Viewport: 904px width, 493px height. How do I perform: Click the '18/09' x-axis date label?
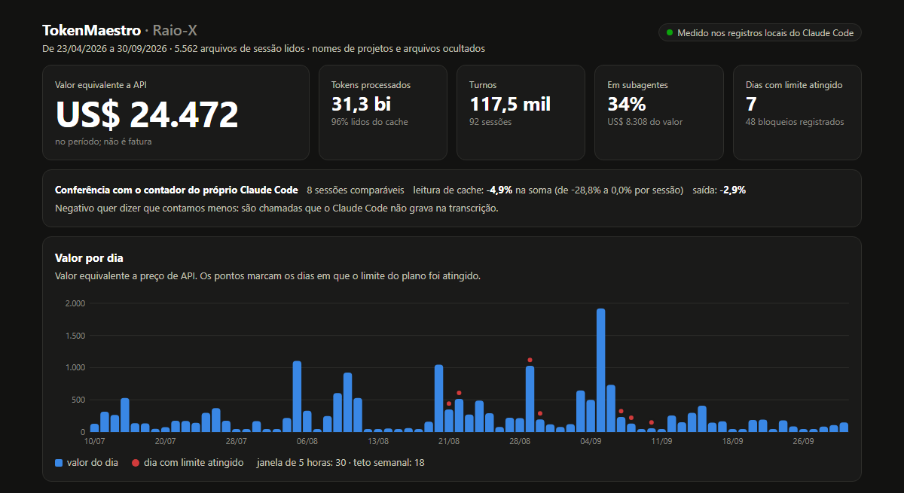pyautogui.click(x=732, y=442)
